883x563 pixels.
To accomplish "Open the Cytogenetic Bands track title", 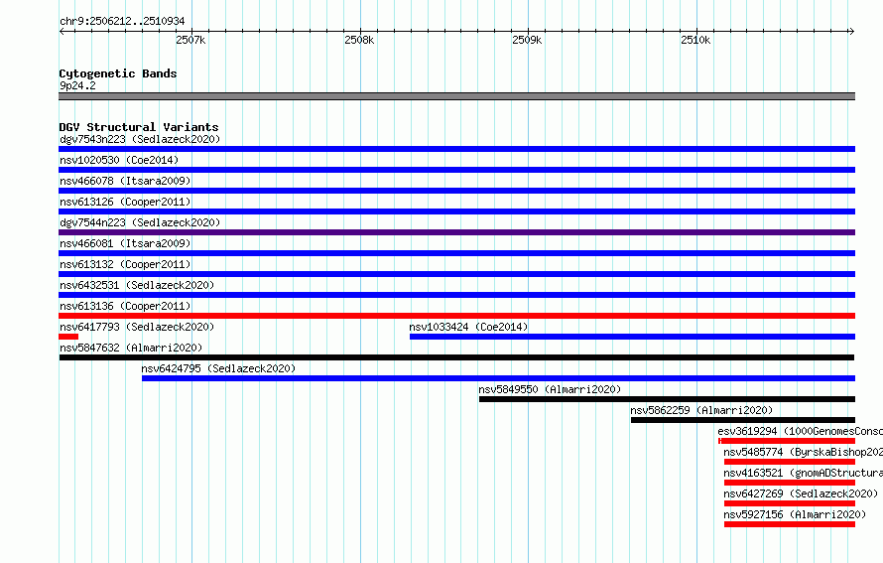I will pos(118,73).
